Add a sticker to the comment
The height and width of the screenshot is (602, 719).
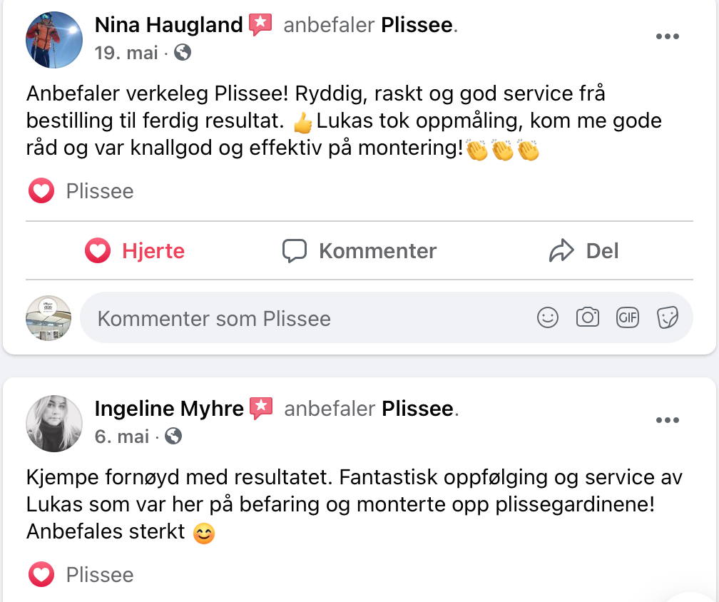(x=668, y=318)
